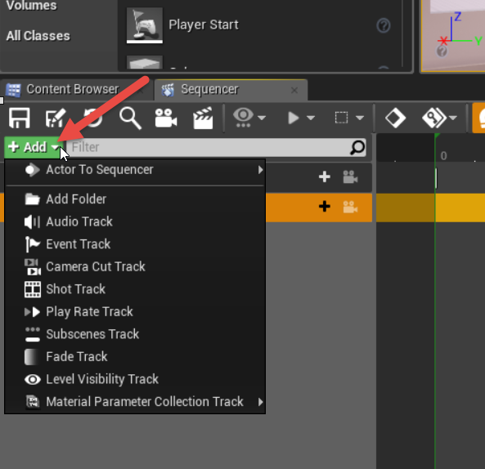The height and width of the screenshot is (469, 485).
Task: Open the key settings dropdown arrow
Action: click(x=452, y=118)
